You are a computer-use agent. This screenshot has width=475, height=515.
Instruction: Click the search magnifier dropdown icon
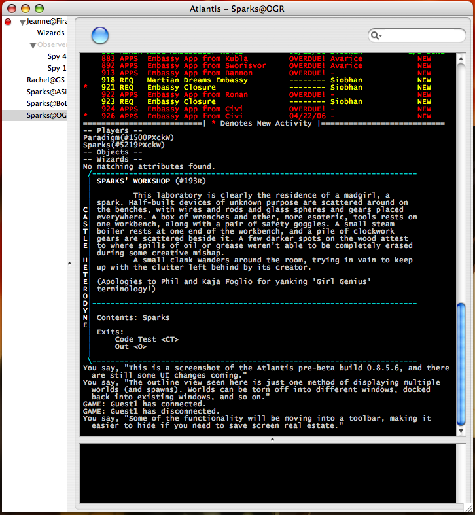tap(376, 35)
